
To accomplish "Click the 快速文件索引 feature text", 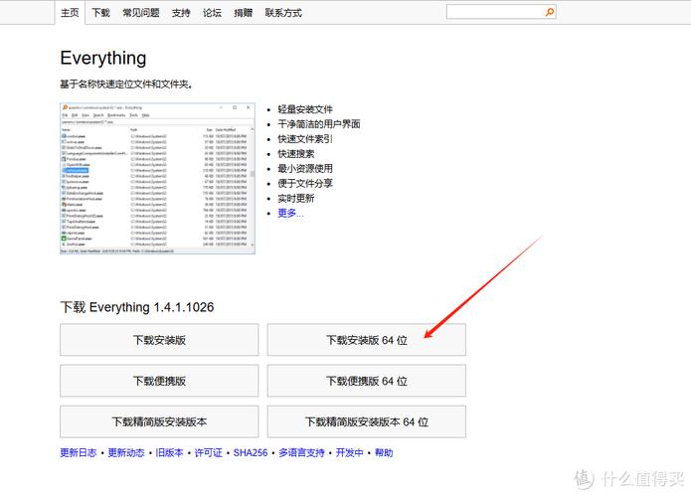I will pos(305,139).
